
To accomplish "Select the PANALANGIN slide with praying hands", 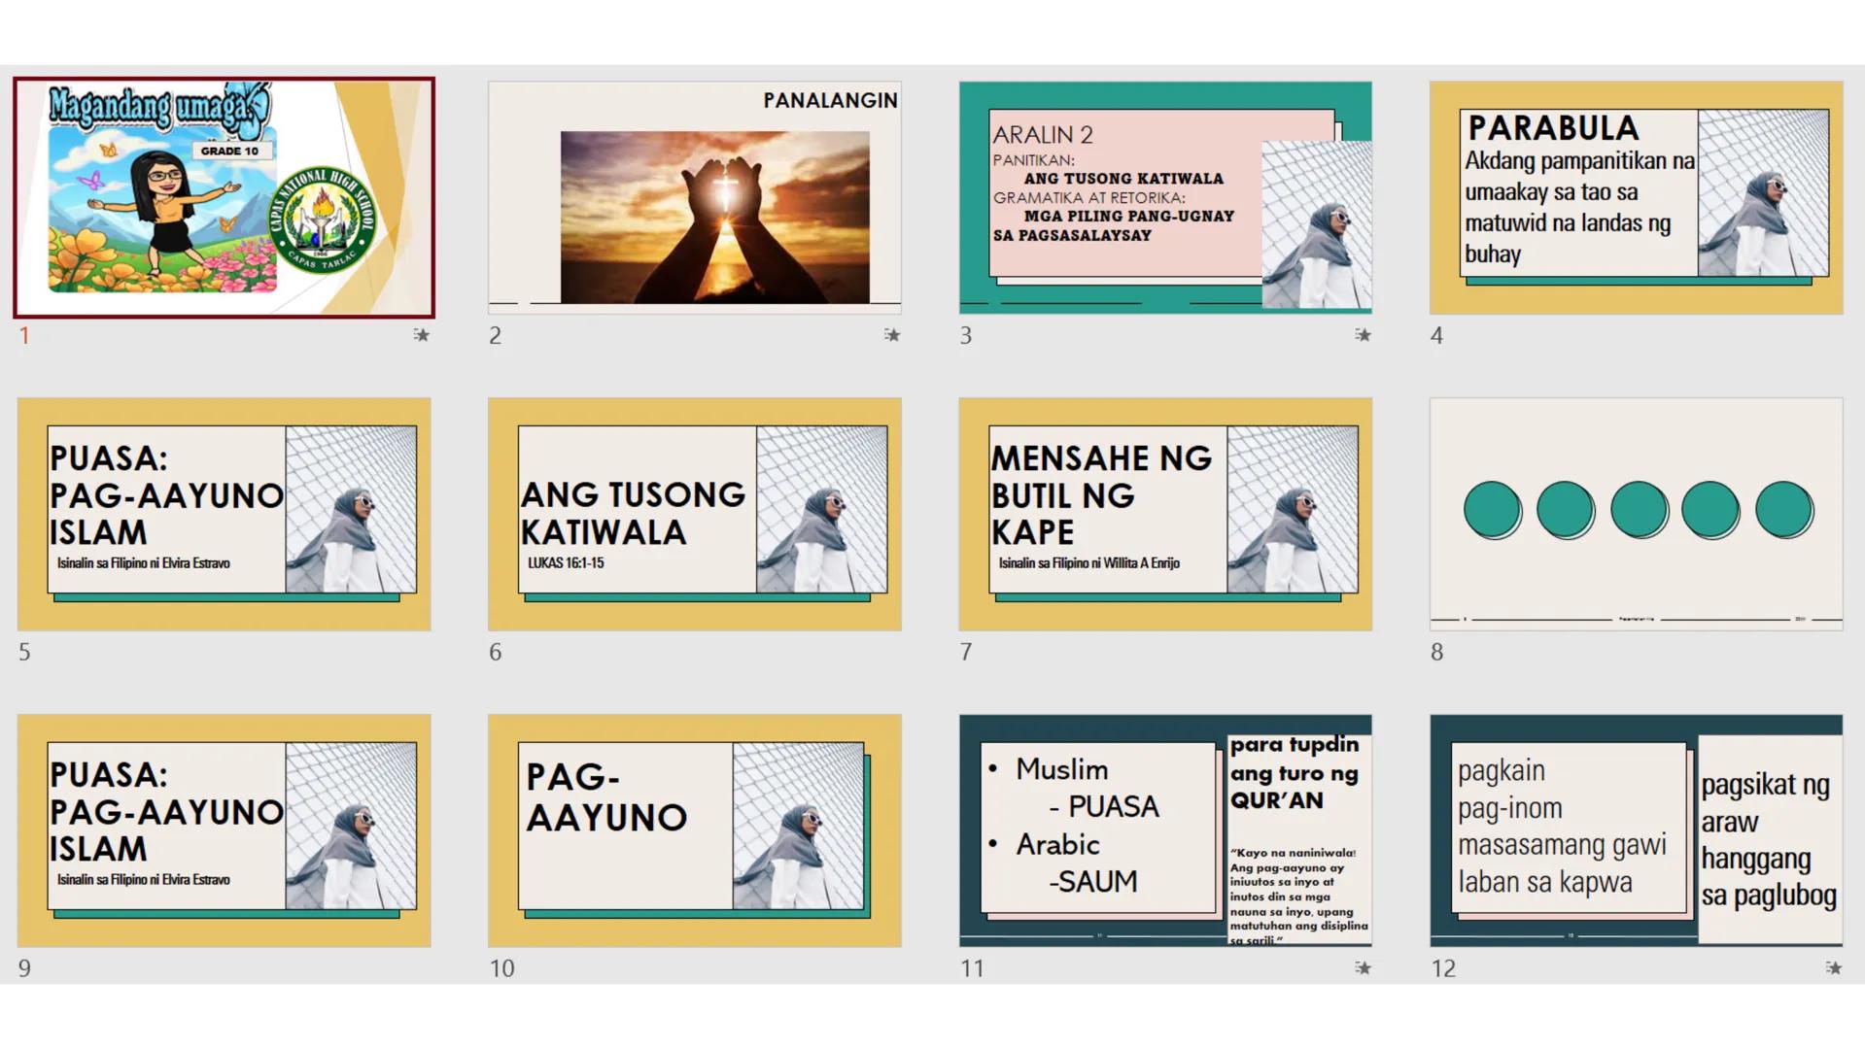I will 694,198.
